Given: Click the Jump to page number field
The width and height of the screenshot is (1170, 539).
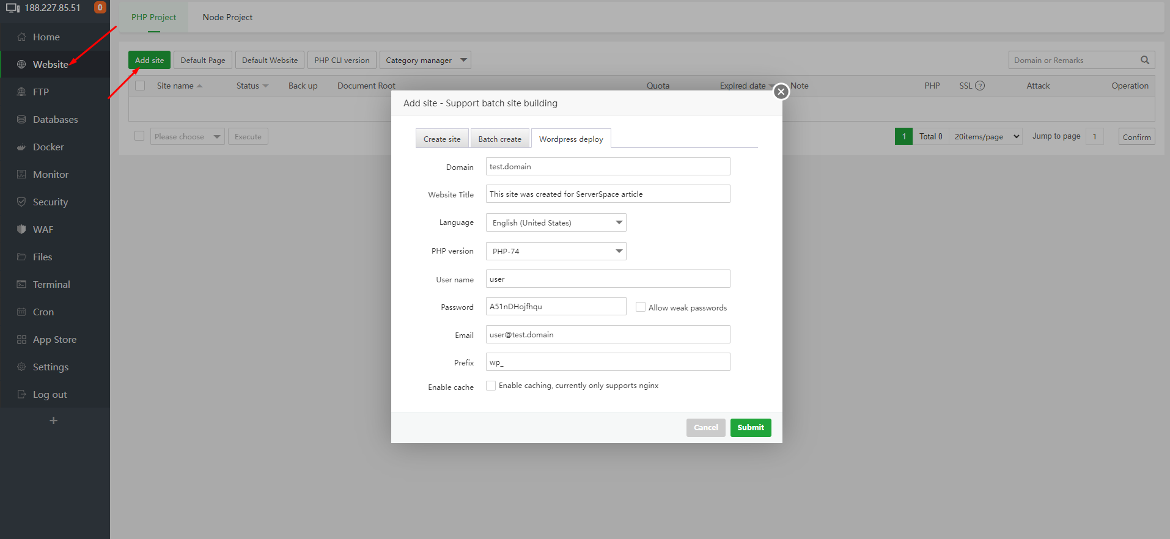Looking at the screenshot, I should [x=1094, y=136].
